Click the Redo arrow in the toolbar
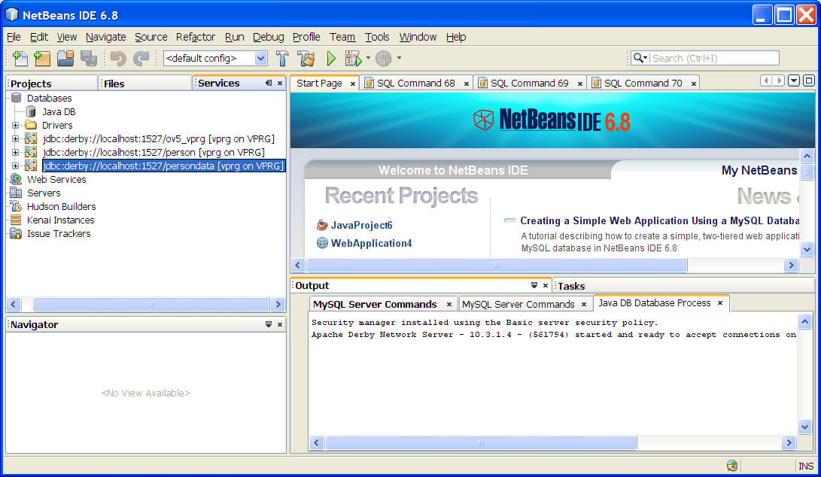Image resolution: width=821 pixels, height=477 pixels. tap(141, 58)
